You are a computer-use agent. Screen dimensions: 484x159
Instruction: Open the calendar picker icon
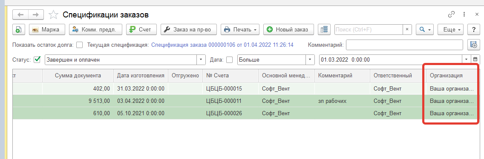(475, 60)
